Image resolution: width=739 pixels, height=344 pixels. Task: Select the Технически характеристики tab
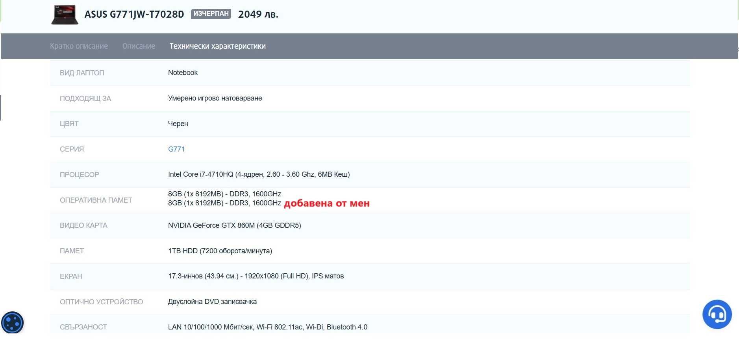click(217, 46)
